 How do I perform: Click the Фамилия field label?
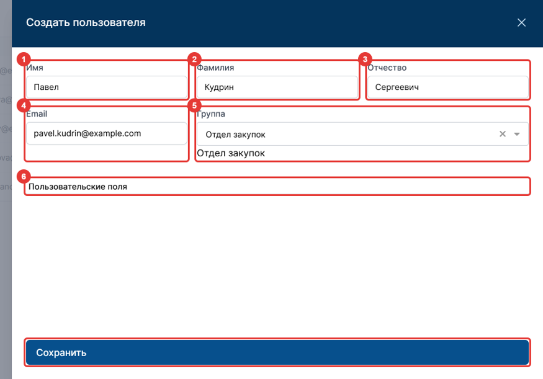click(x=215, y=68)
